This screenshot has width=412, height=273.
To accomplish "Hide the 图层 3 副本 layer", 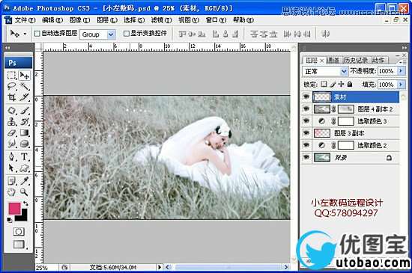I will (x=306, y=133).
